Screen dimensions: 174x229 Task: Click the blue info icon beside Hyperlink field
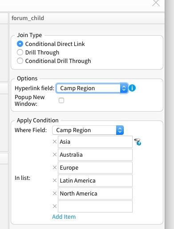(x=132, y=88)
